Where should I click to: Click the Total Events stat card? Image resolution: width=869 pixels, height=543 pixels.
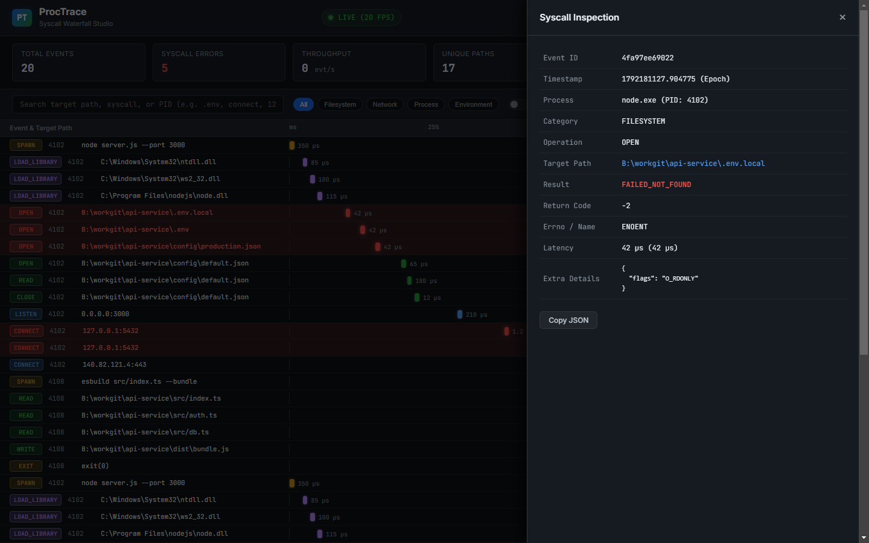click(78, 62)
